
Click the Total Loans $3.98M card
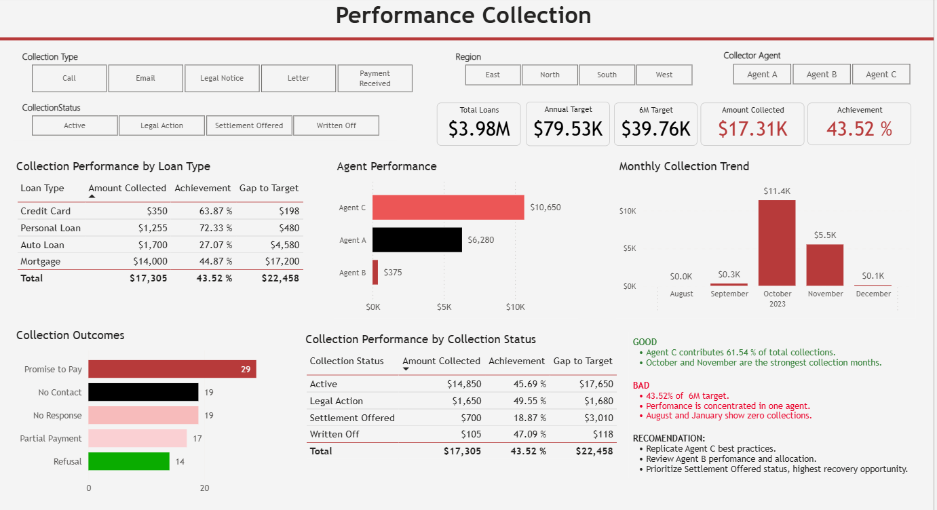479,124
